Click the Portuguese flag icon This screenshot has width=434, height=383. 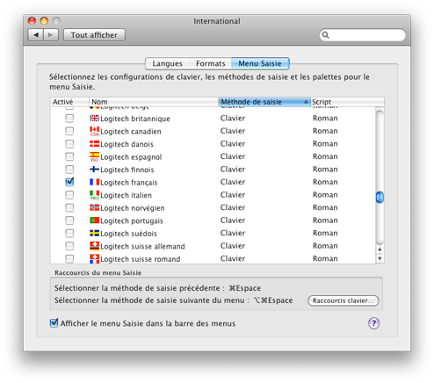click(94, 220)
